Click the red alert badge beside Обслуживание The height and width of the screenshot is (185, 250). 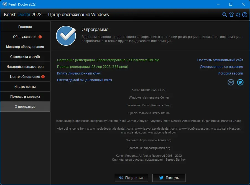pyautogui.click(x=40, y=37)
